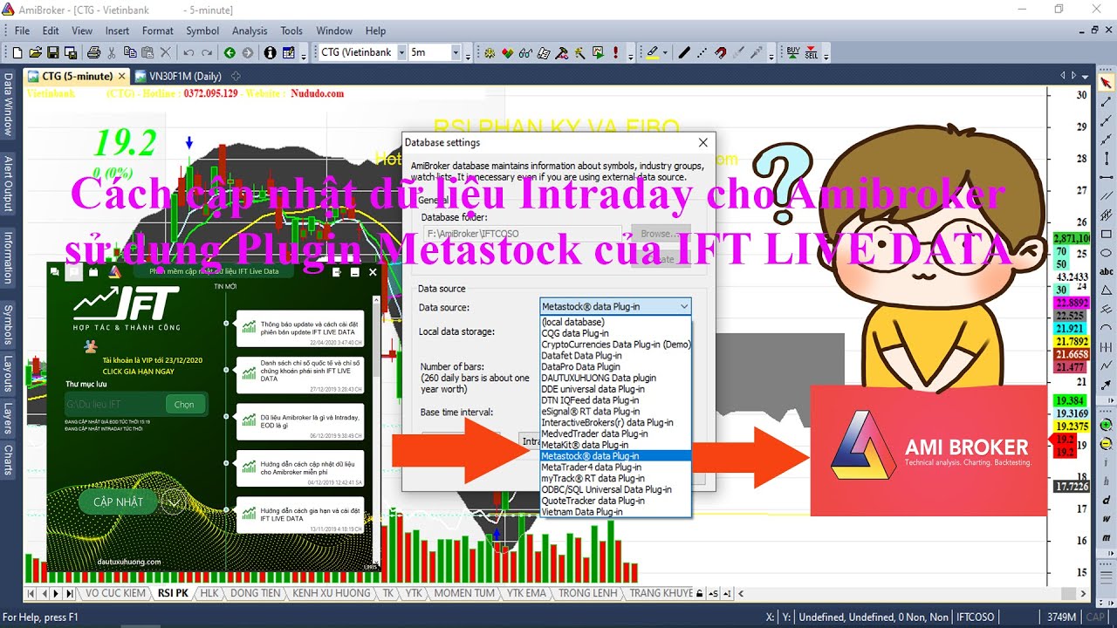Select the yellow highlighter color tool
The width and height of the screenshot is (1117, 628).
pos(653,52)
